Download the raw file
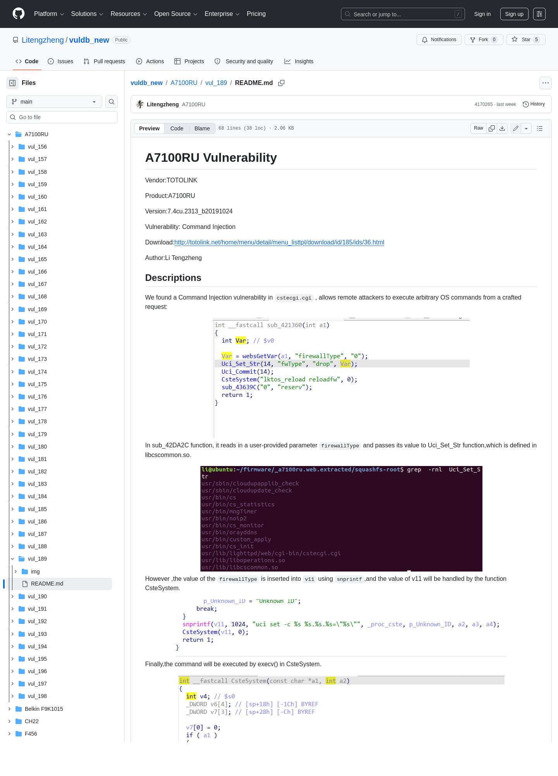 tap(502, 128)
